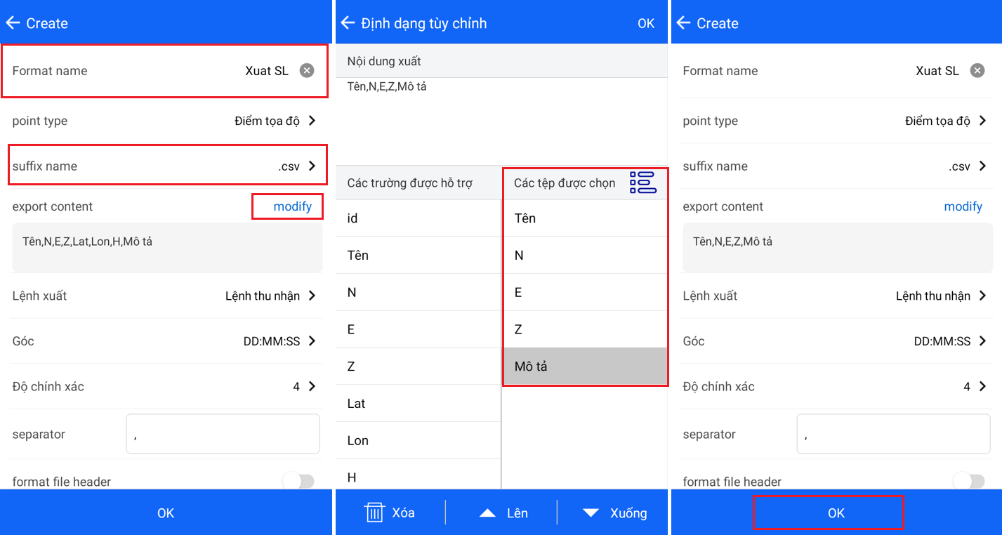Select Lon in supported fields list

click(x=418, y=440)
